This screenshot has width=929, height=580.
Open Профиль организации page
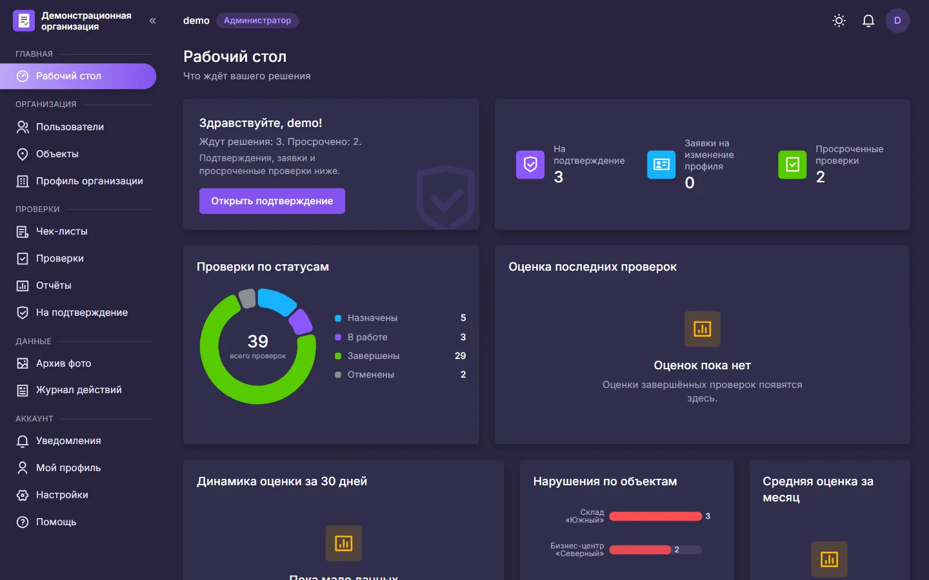78,181
